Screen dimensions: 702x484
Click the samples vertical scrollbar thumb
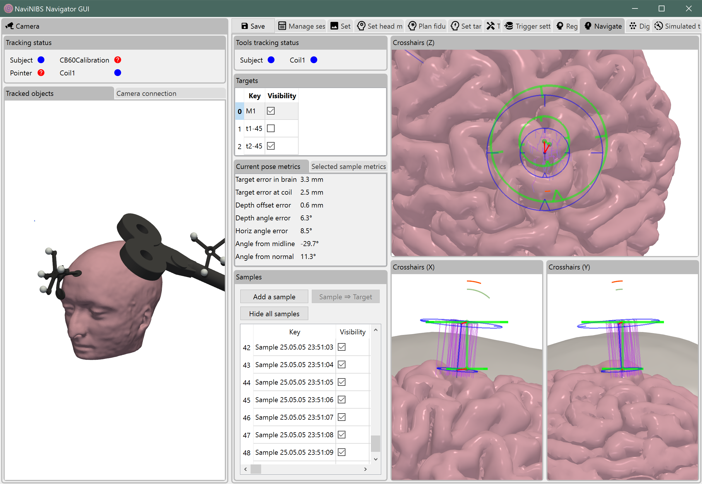point(376,444)
